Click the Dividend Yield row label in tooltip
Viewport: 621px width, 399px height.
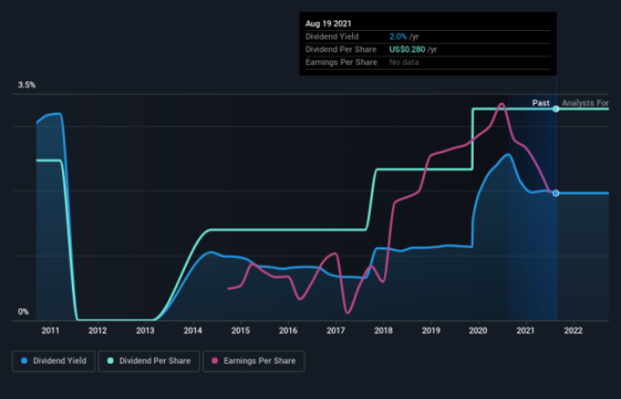[332, 37]
